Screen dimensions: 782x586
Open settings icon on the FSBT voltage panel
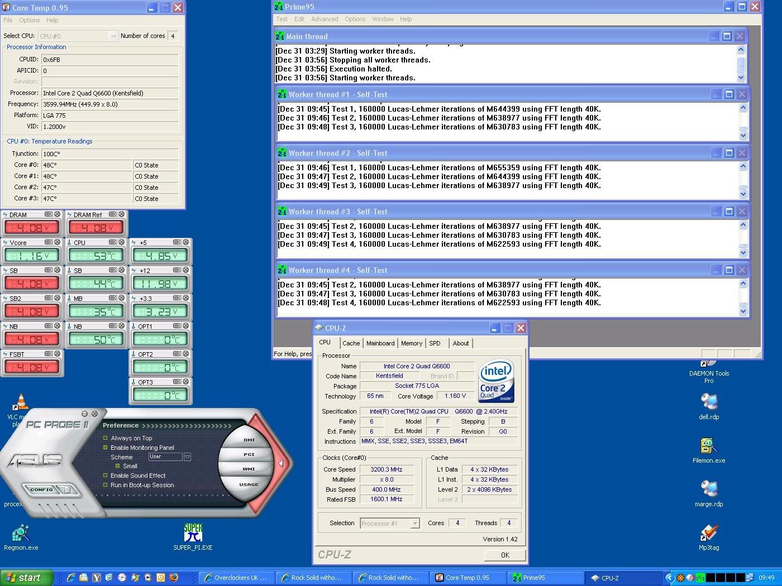[x=49, y=354]
